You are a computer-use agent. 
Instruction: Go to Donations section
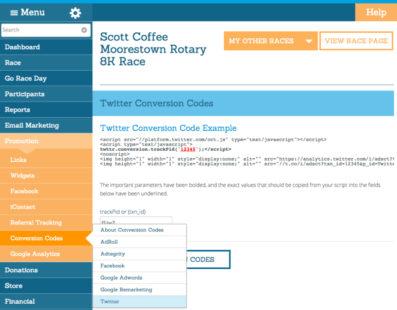point(46,270)
